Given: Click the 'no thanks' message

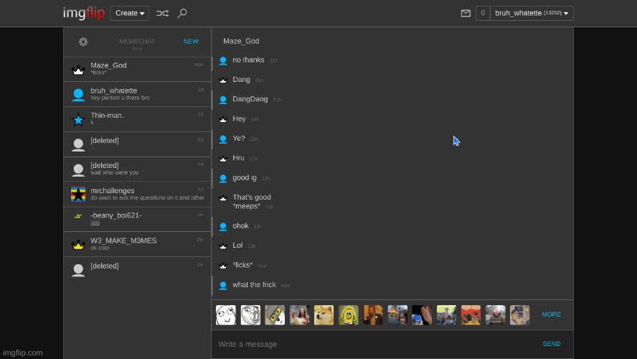Looking at the screenshot, I should point(248,60).
